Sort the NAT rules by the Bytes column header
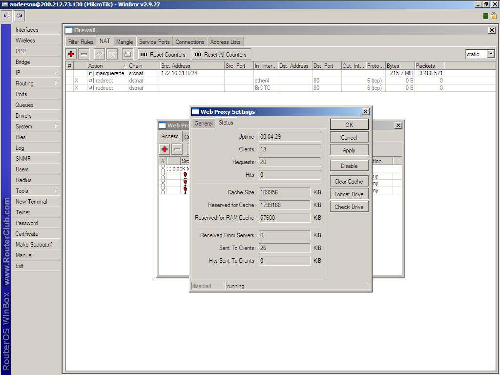This screenshot has height=375, width=500. tap(399, 66)
